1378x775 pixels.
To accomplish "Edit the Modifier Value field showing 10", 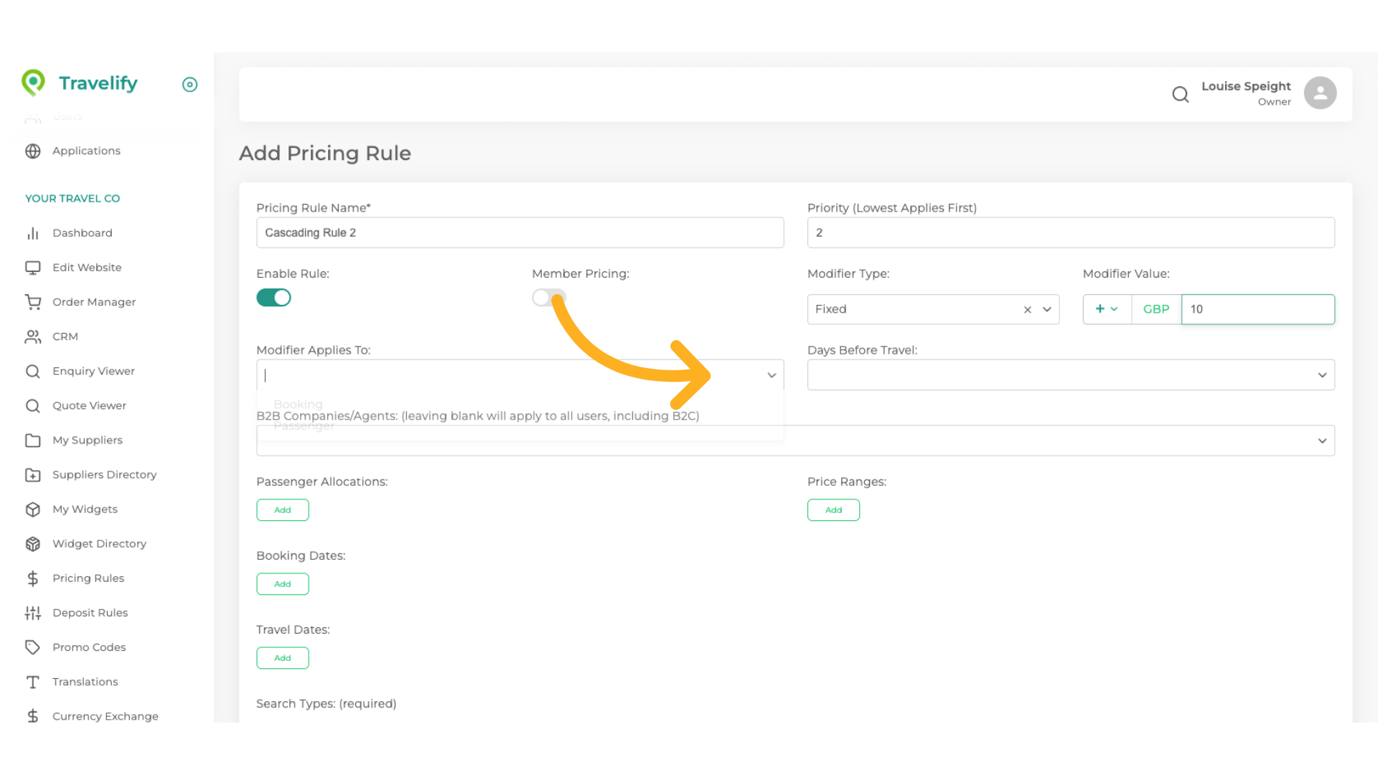I will pyautogui.click(x=1257, y=309).
